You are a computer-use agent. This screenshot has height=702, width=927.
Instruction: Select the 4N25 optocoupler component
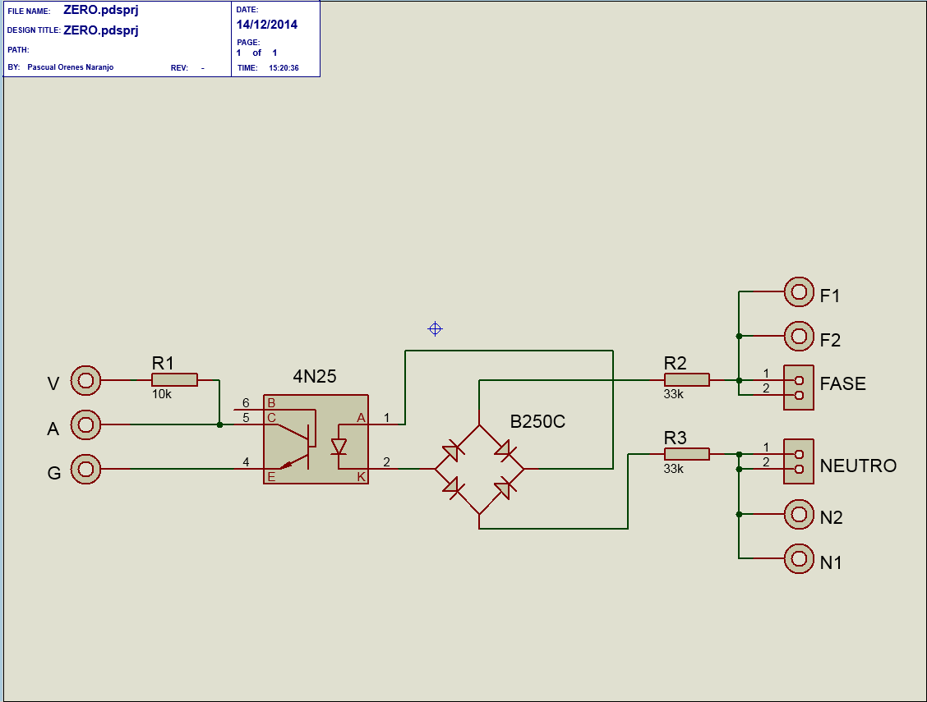(x=316, y=439)
